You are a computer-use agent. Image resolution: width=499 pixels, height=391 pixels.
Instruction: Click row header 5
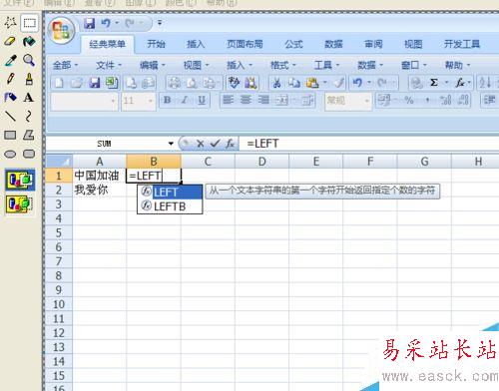[59, 232]
